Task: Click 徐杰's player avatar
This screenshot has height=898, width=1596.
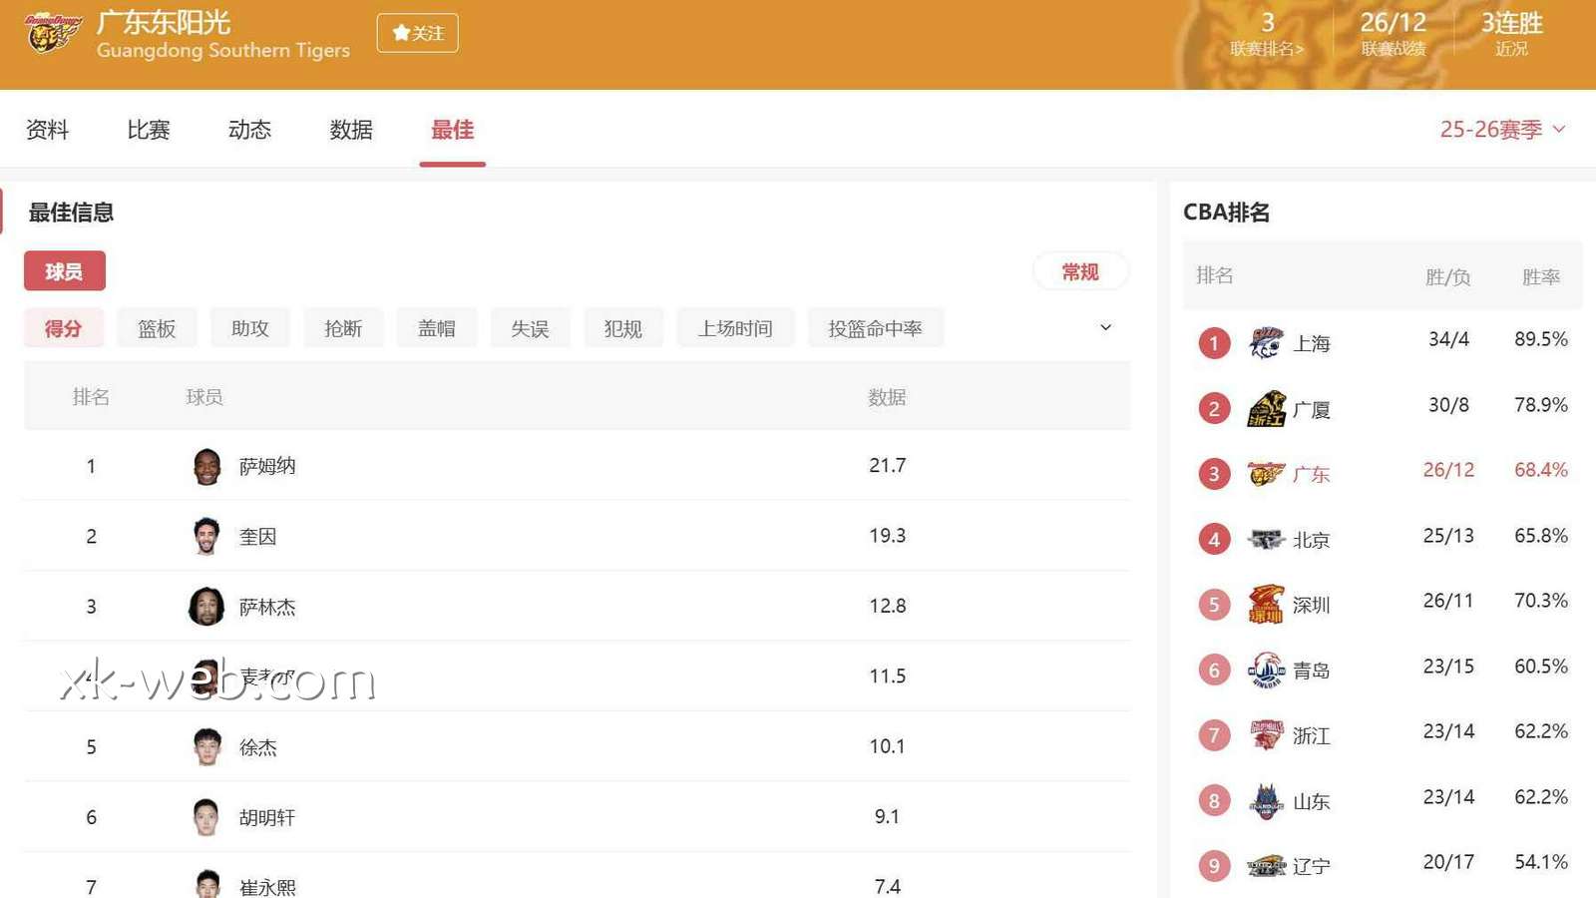Action: tap(206, 747)
